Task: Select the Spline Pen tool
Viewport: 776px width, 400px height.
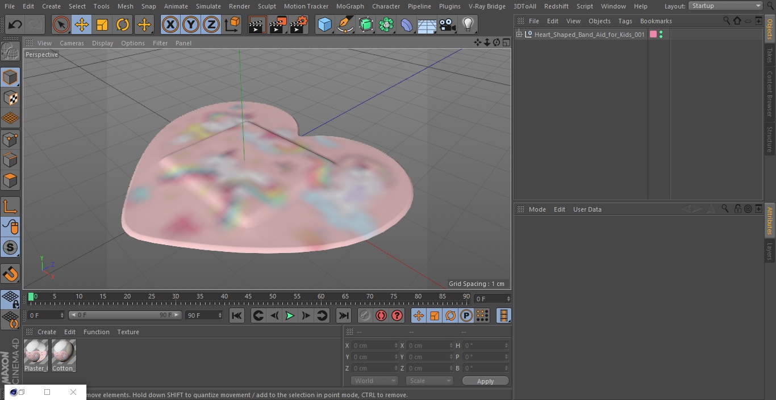Action: pos(345,24)
